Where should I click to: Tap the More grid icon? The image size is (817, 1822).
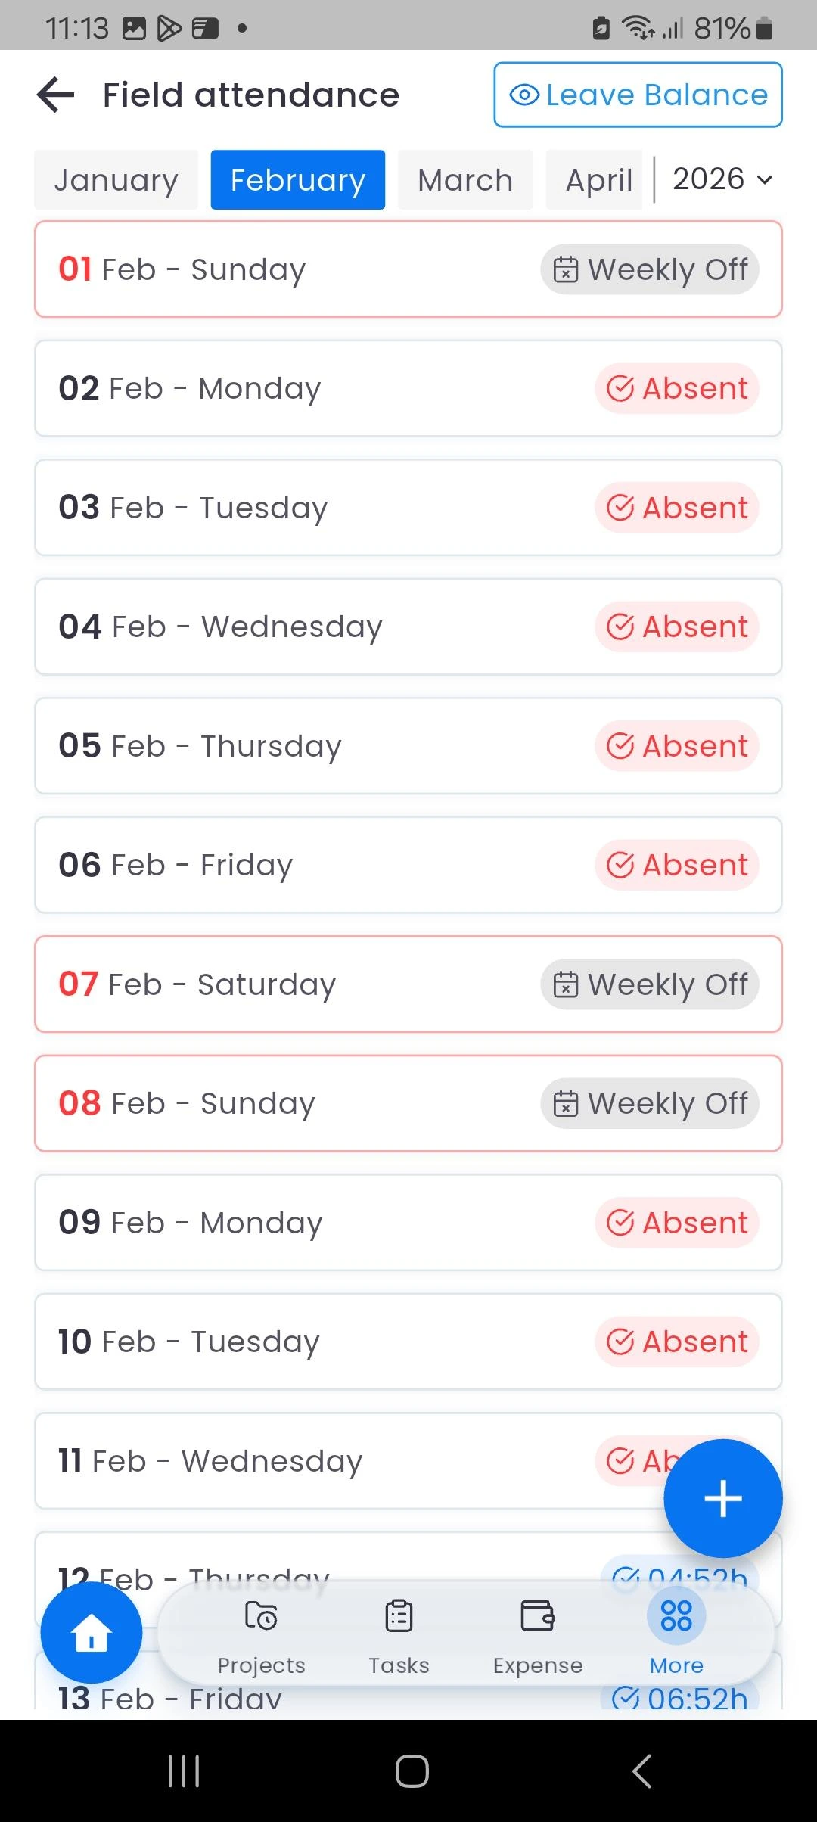coord(676,1617)
